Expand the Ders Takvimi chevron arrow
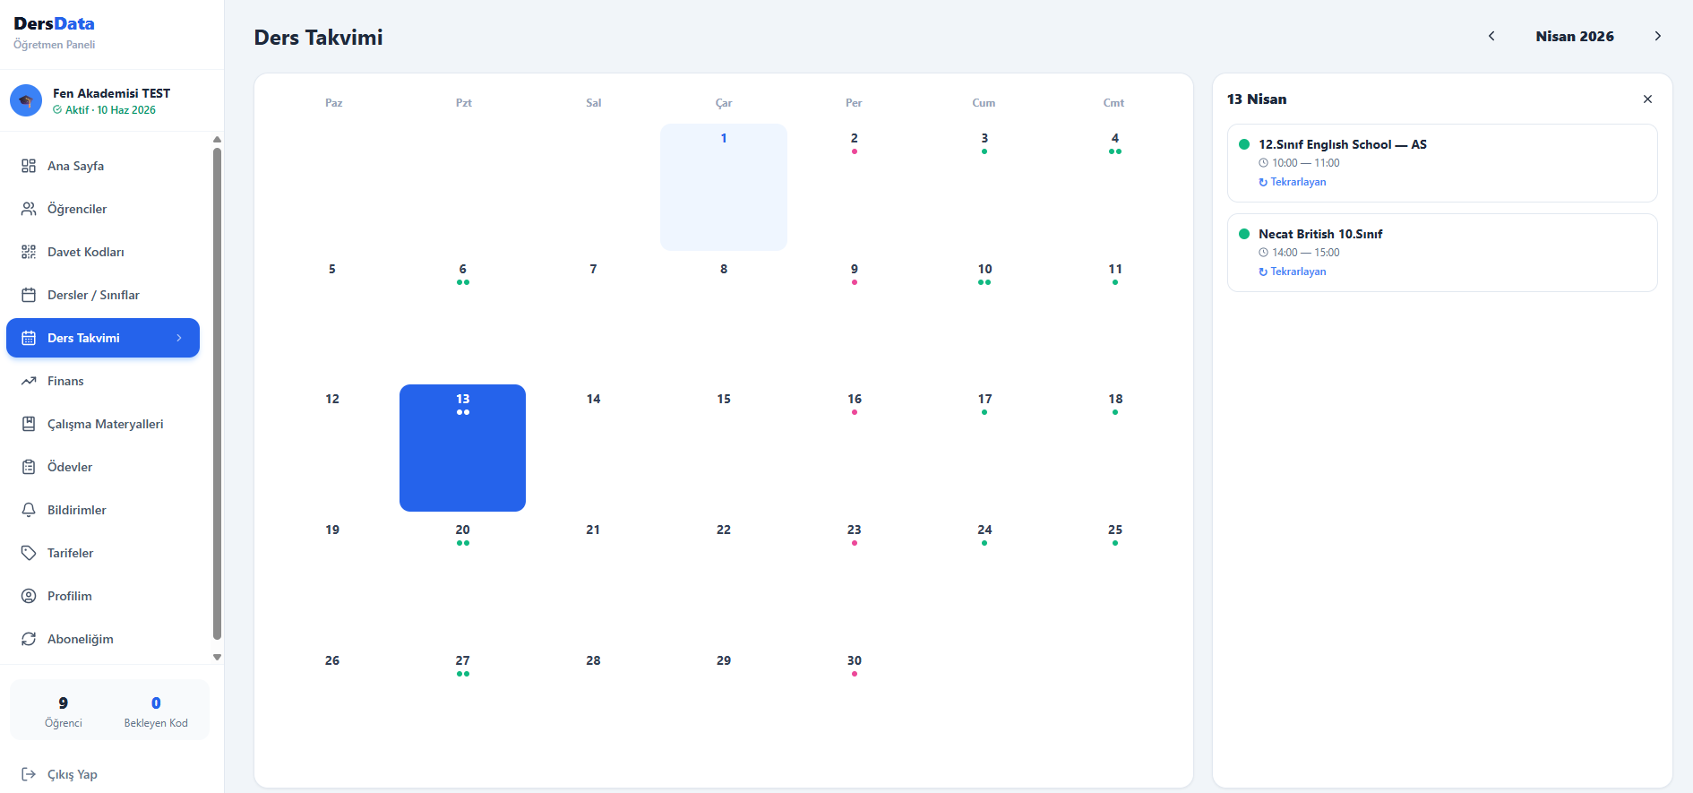This screenshot has width=1693, height=793. [x=179, y=338]
